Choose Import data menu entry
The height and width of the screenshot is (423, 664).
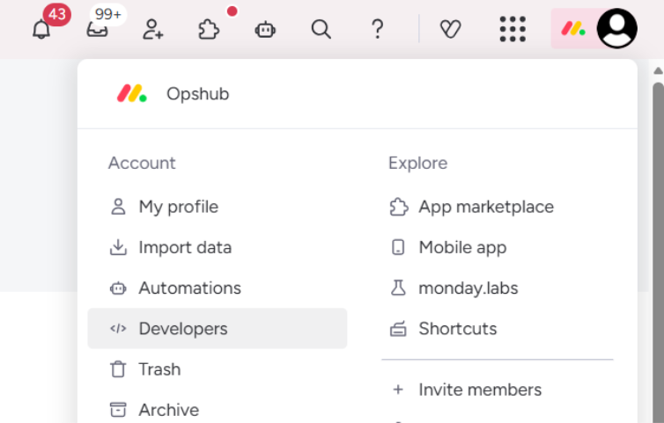click(x=184, y=247)
